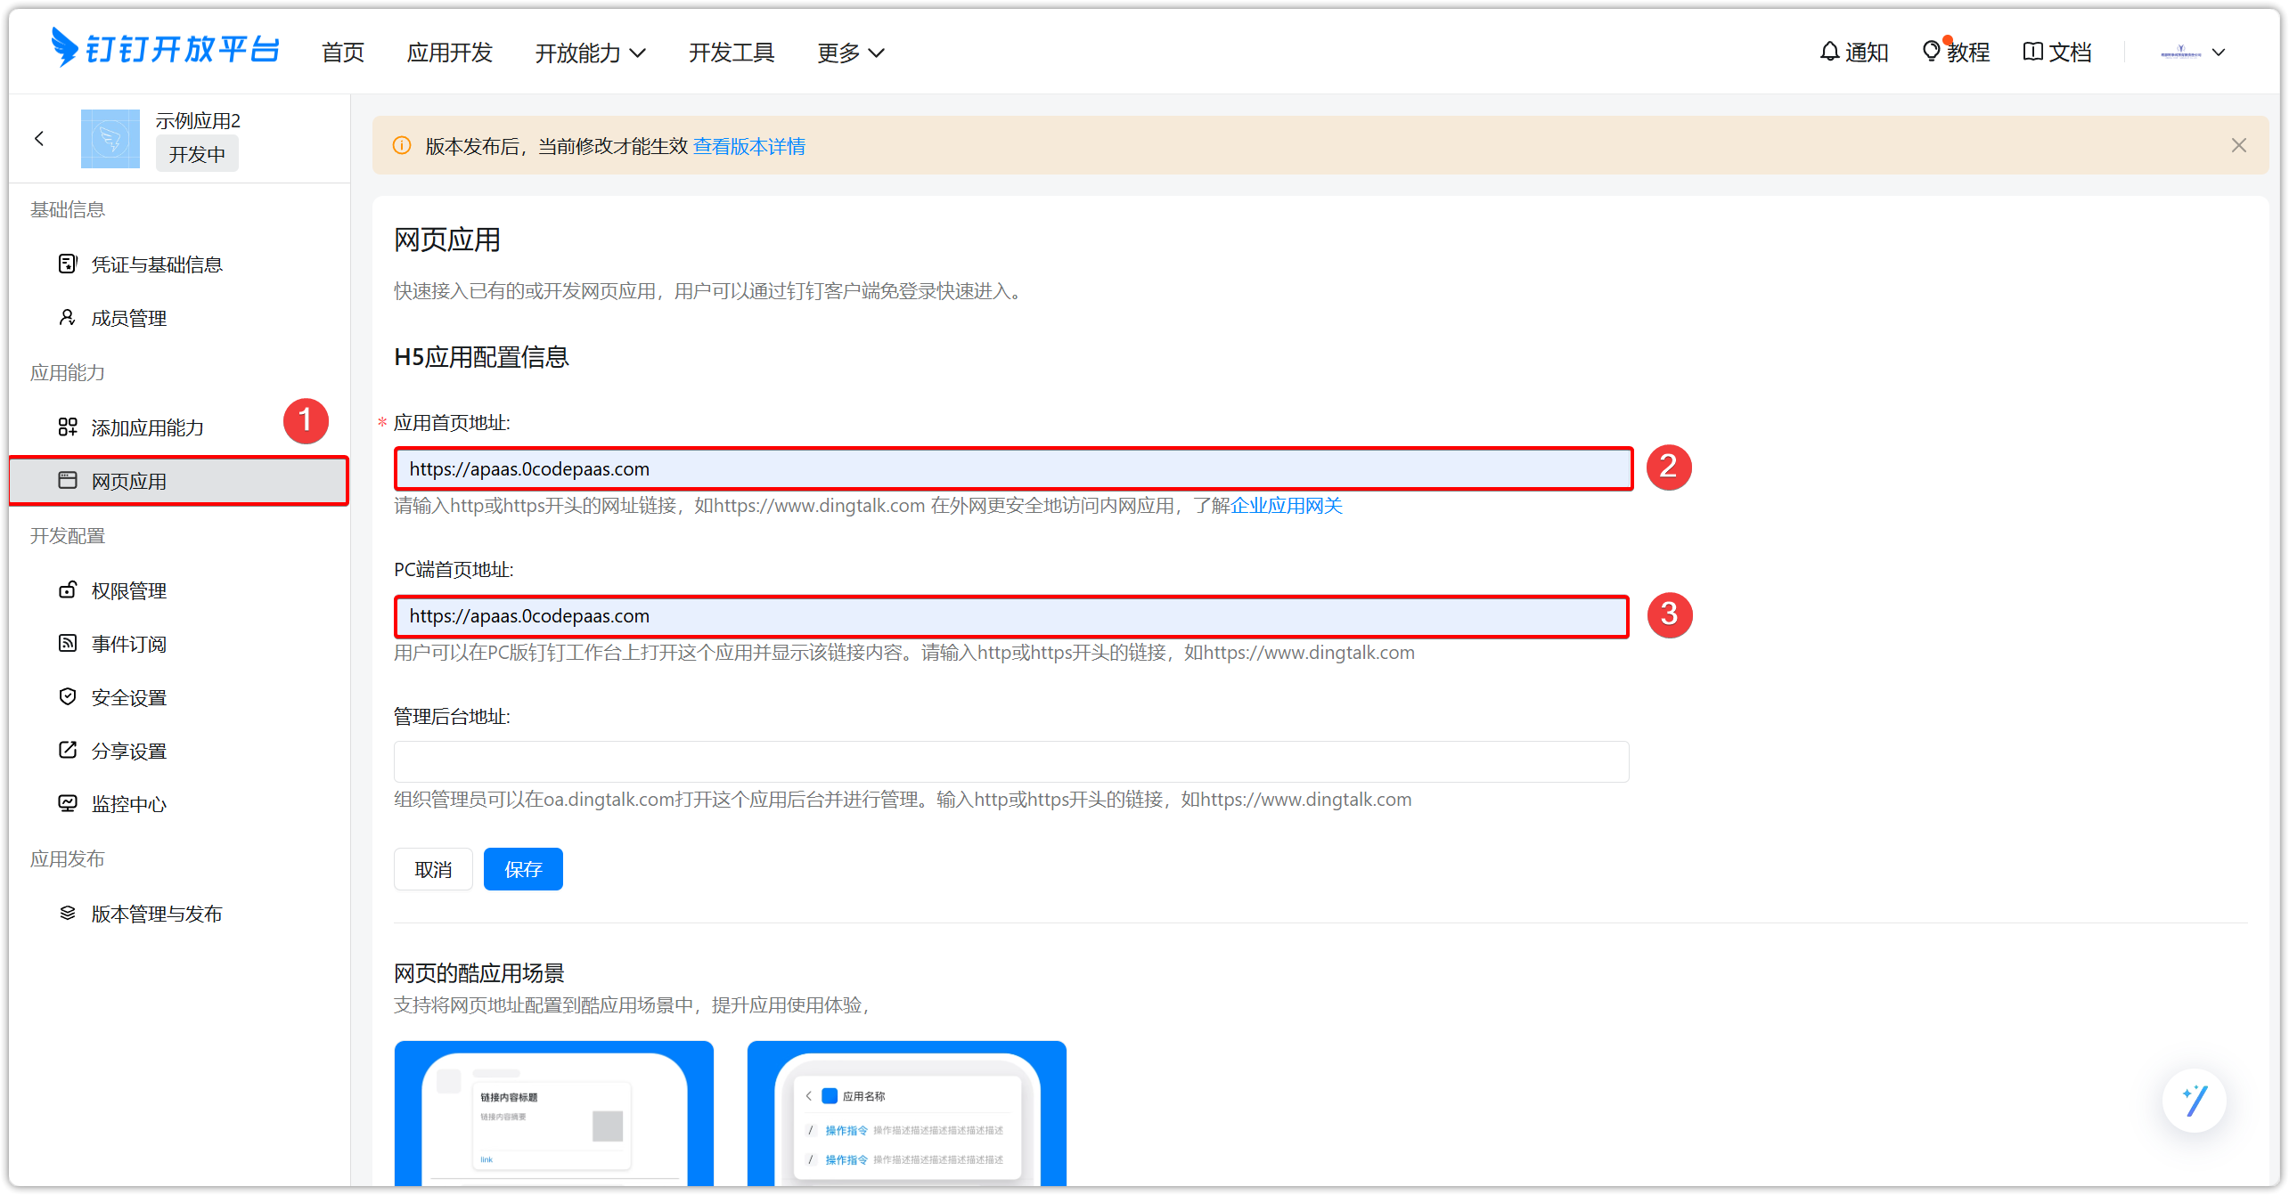Click the blue 保存 button
Screen dimensions: 2289x1195
tap(523, 869)
